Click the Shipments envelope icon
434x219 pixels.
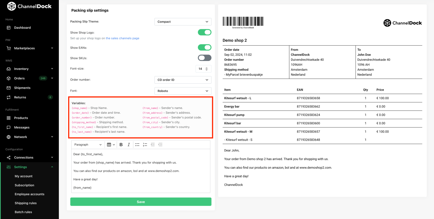(x=9, y=88)
